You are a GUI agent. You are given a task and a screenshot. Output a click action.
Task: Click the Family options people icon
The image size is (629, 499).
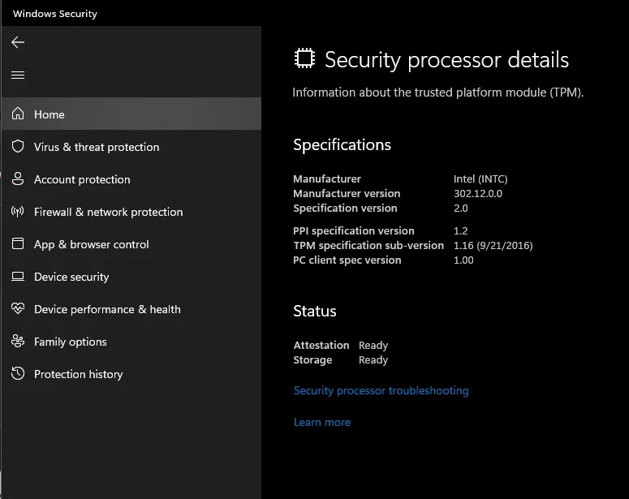[18, 341]
